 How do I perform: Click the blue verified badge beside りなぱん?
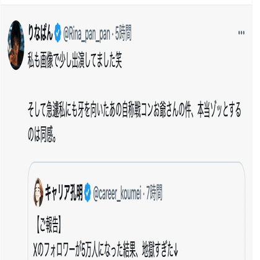(x=58, y=33)
